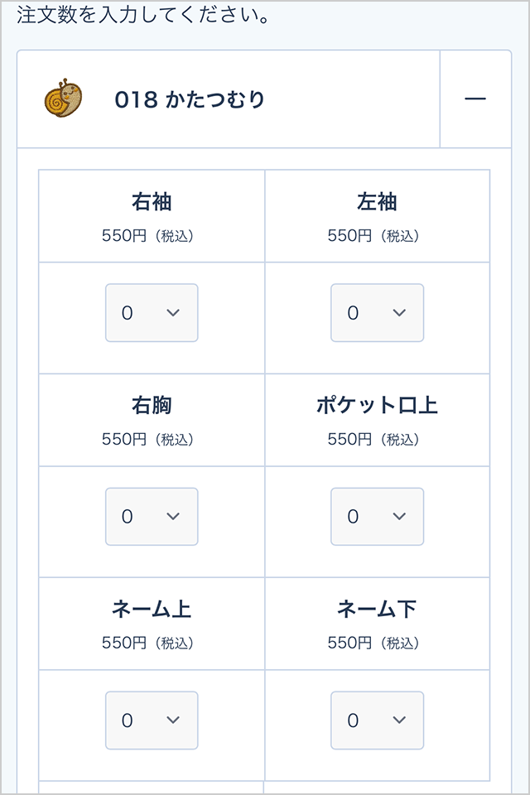Click the chevron arrow in ネーム上 selector
The width and height of the screenshot is (530, 795).
(x=173, y=720)
